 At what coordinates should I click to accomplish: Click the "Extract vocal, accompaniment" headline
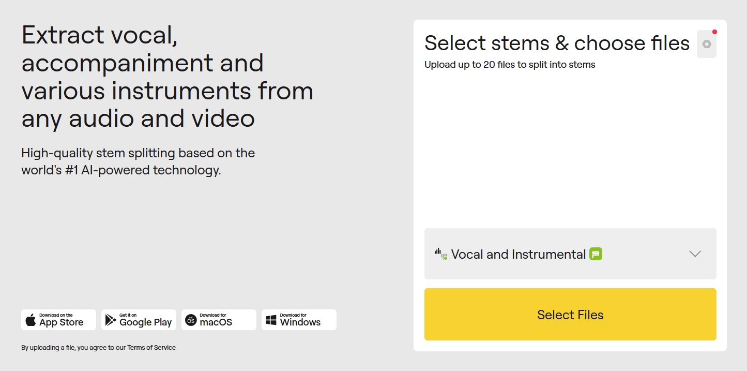143,49
